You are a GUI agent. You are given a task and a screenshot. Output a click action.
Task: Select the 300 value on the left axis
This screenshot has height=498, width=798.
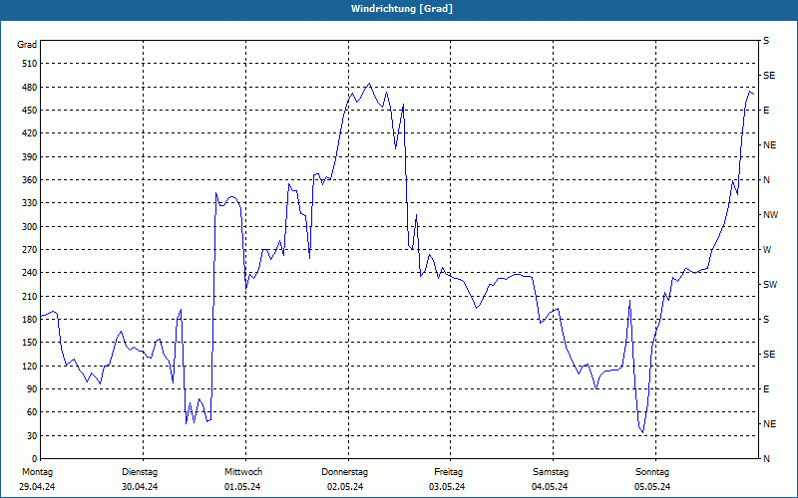click(x=30, y=226)
